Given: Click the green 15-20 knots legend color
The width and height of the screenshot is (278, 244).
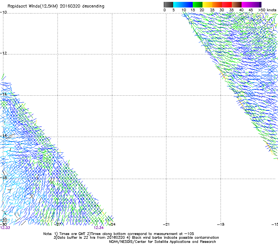Looking at the screenshot, I should pos(198,5).
